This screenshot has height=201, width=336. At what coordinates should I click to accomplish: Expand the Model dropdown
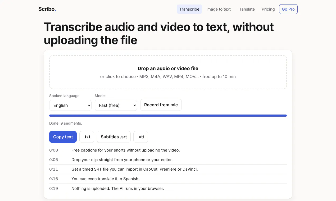click(116, 105)
